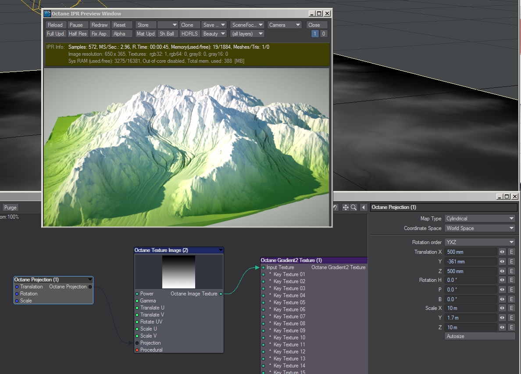The width and height of the screenshot is (521, 374).
Task: Click the spinner arrows beside Scale Y value
Action: coord(502,318)
